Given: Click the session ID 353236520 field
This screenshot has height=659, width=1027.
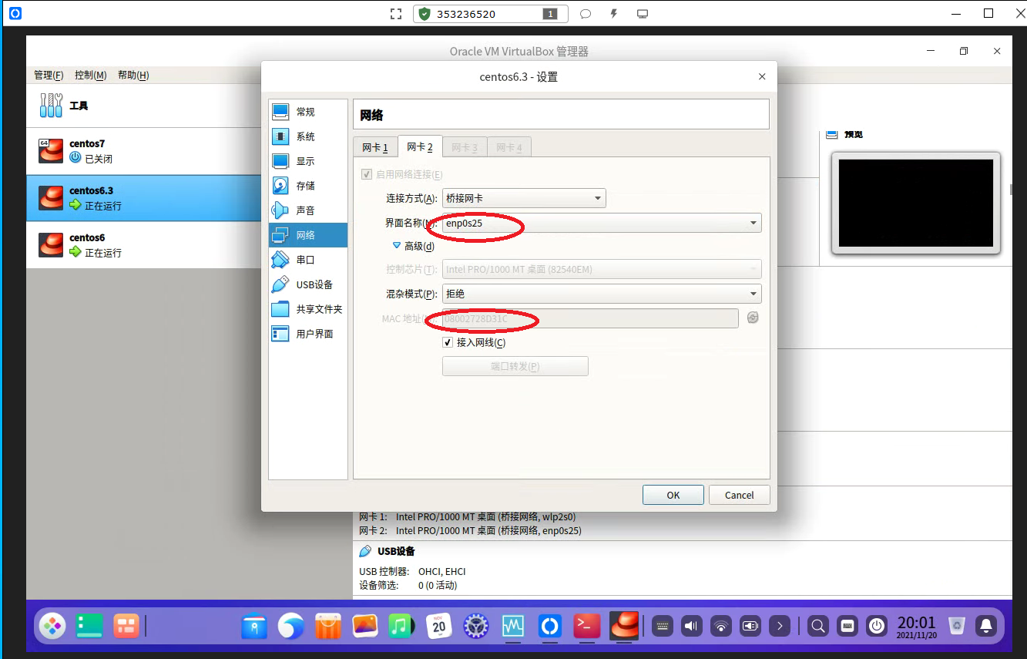Looking at the screenshot, I should [x=490, y=14].
